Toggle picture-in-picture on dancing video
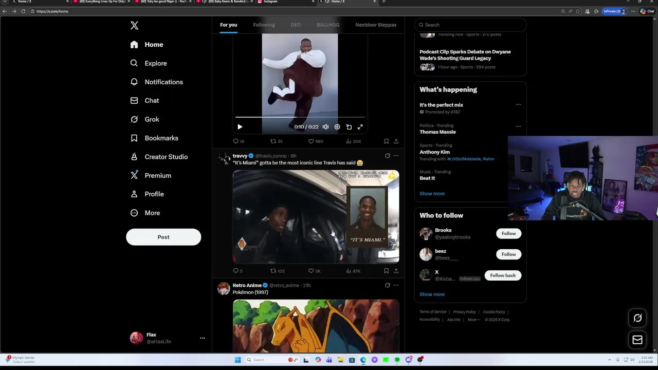 tap(349, 127)
